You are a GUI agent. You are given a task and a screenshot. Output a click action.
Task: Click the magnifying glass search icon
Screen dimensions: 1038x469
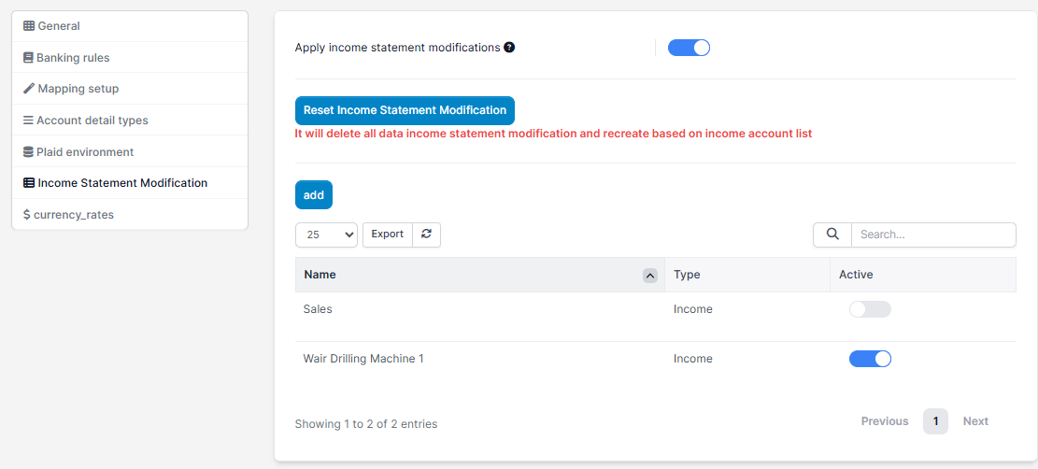click(832, 234)
